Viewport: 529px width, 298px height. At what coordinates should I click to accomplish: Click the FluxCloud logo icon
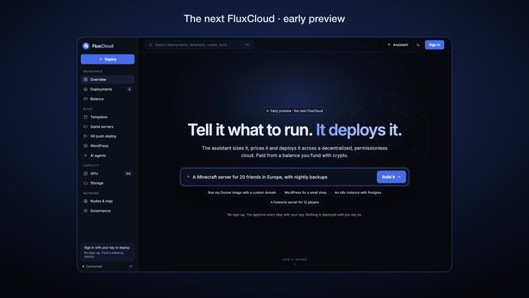point(86,46)
